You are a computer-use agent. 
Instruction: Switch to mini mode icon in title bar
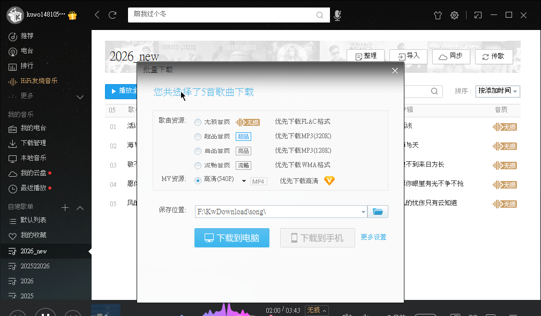[478, 15]
